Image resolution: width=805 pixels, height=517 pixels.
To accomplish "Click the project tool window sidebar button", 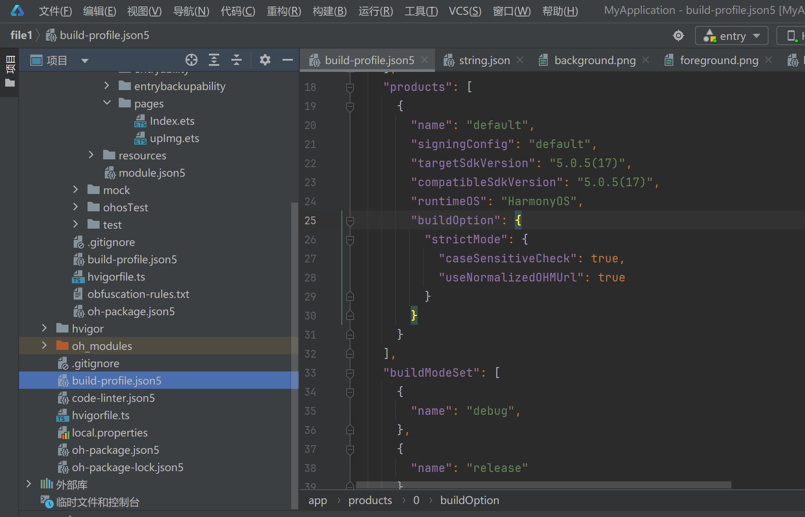I will 10,72.
